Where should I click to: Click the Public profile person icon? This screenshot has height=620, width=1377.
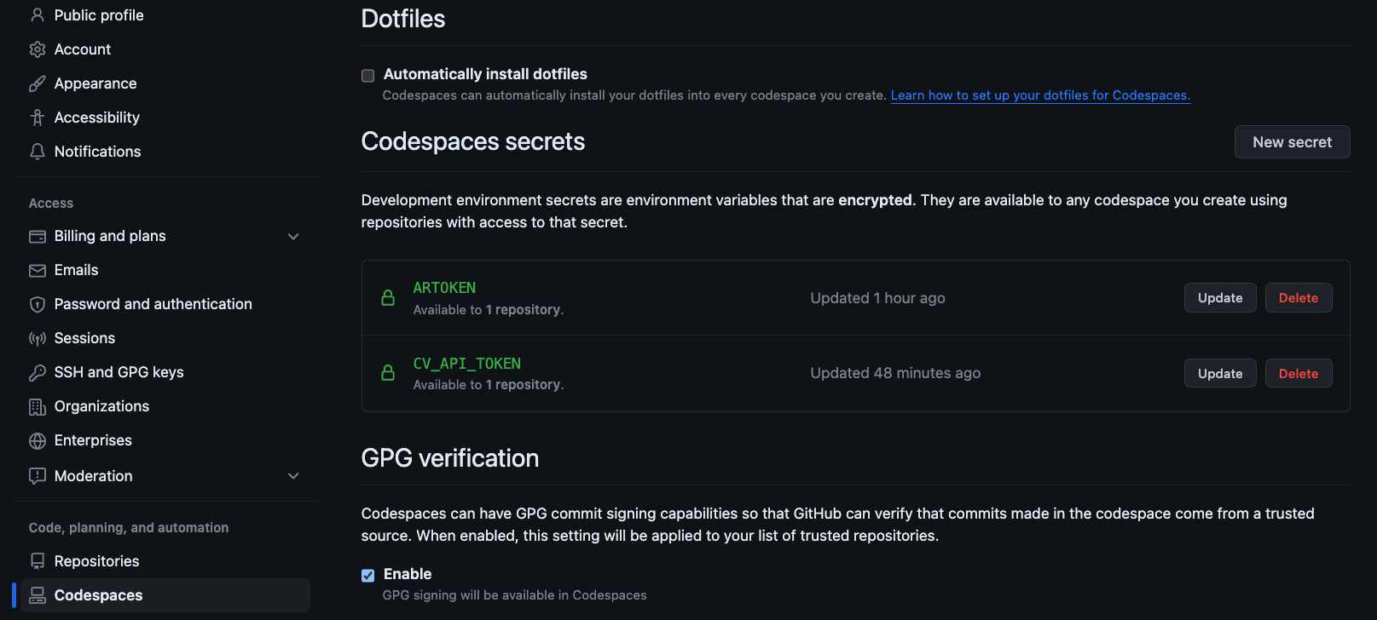37,15
